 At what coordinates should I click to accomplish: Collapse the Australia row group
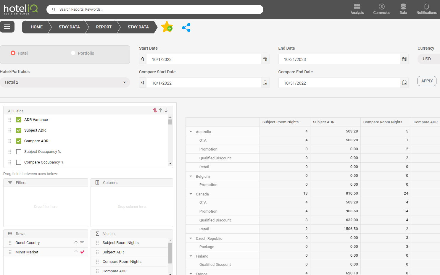191,132
